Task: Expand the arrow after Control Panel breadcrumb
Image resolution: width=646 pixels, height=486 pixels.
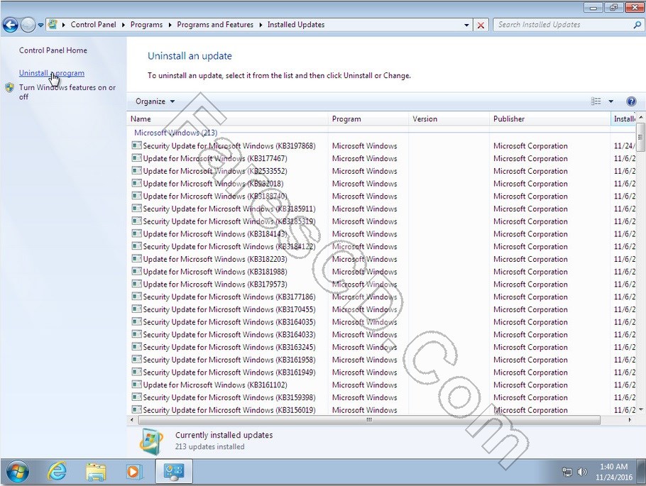Action: (124, 25)
